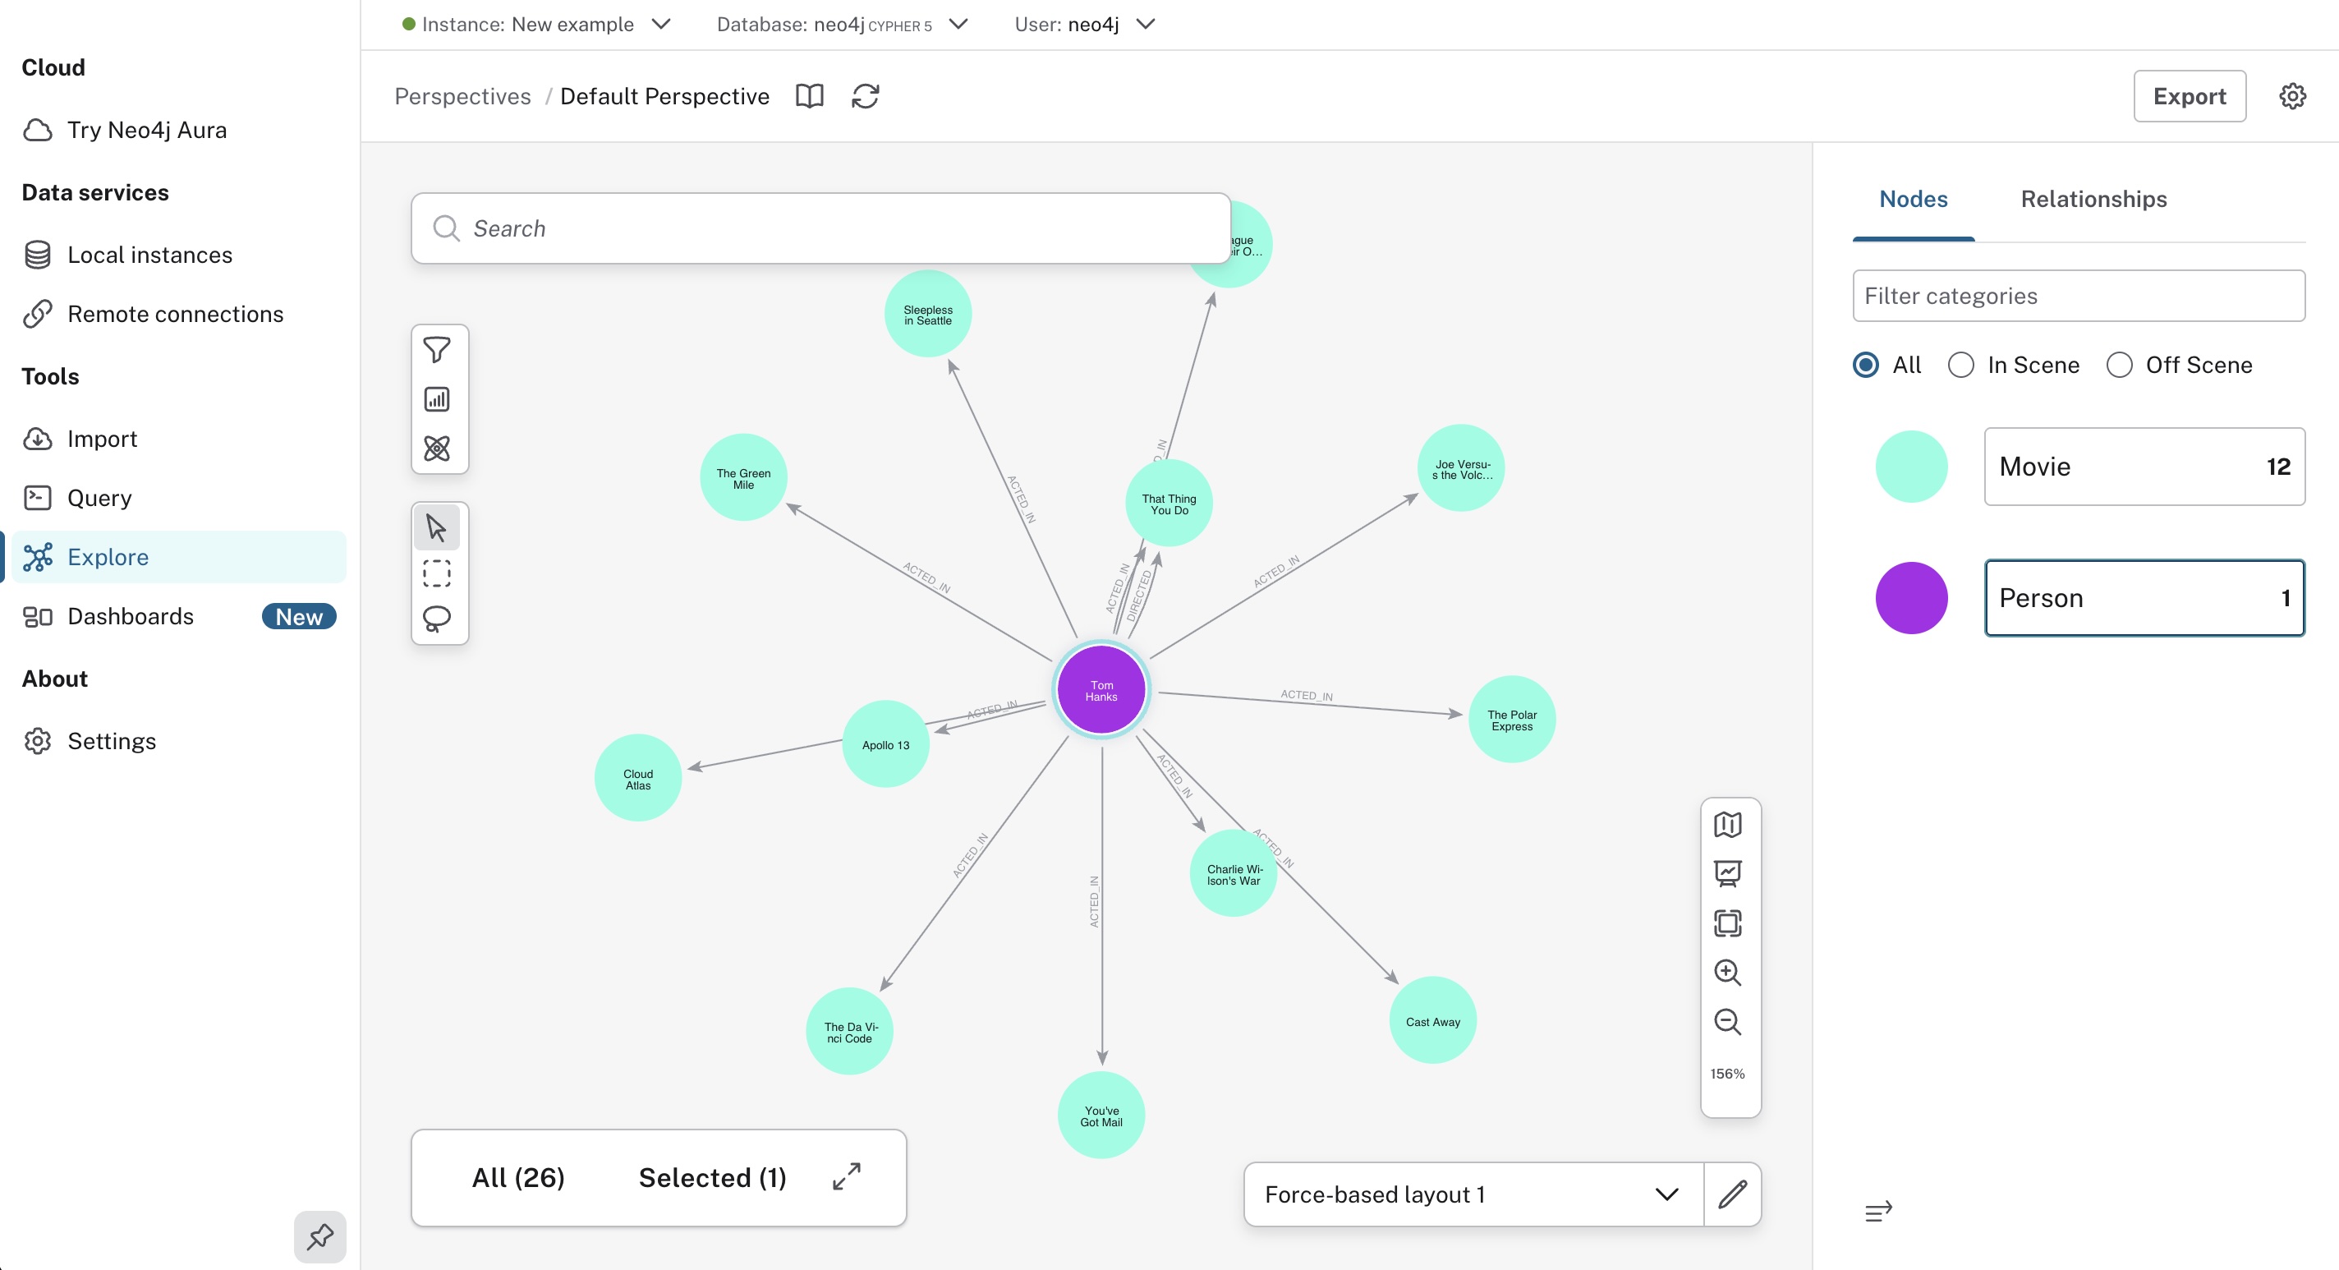Open the Instance New example dropdown
This screenshot has height=1270, width=2339.
[660, 25]
